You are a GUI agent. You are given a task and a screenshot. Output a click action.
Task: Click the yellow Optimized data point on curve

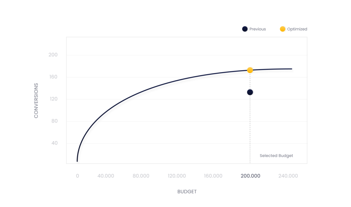tap(250, 70)
